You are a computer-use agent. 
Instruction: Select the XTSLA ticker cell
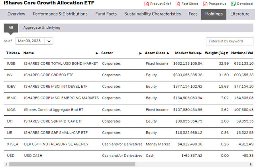click(x=12, y=144)
